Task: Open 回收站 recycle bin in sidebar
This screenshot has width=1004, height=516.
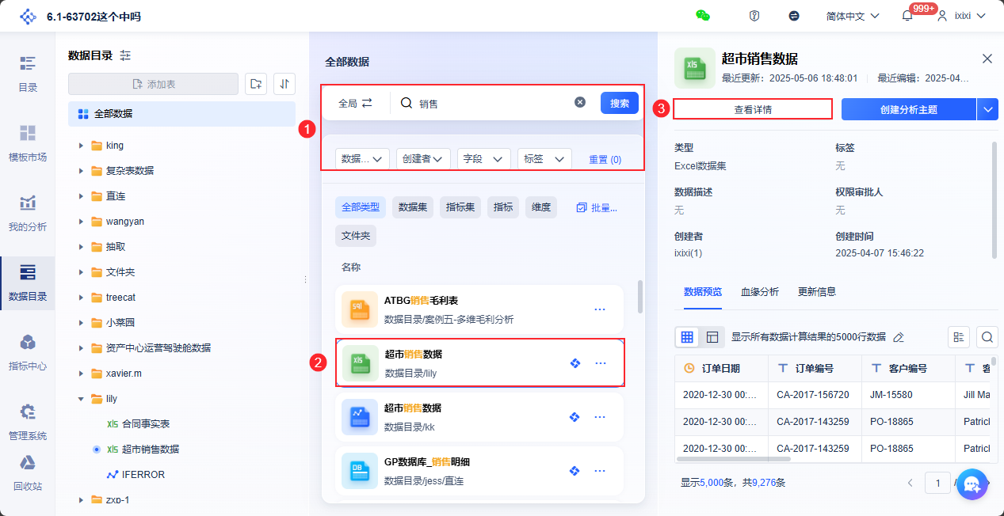Action: click(x=28, y=473)
